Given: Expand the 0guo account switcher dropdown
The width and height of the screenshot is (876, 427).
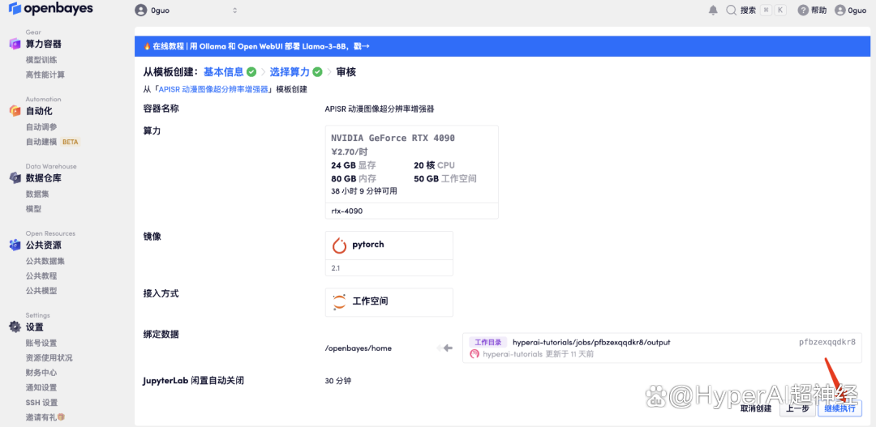Looking at the screenshot, I should click(234, 10).
